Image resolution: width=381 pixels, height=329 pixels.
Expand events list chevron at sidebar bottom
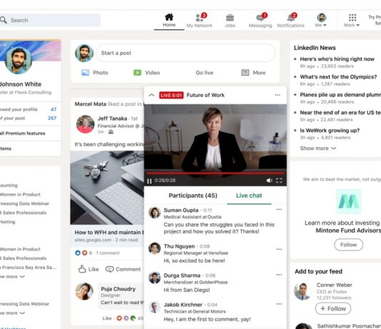click(22, 313)
